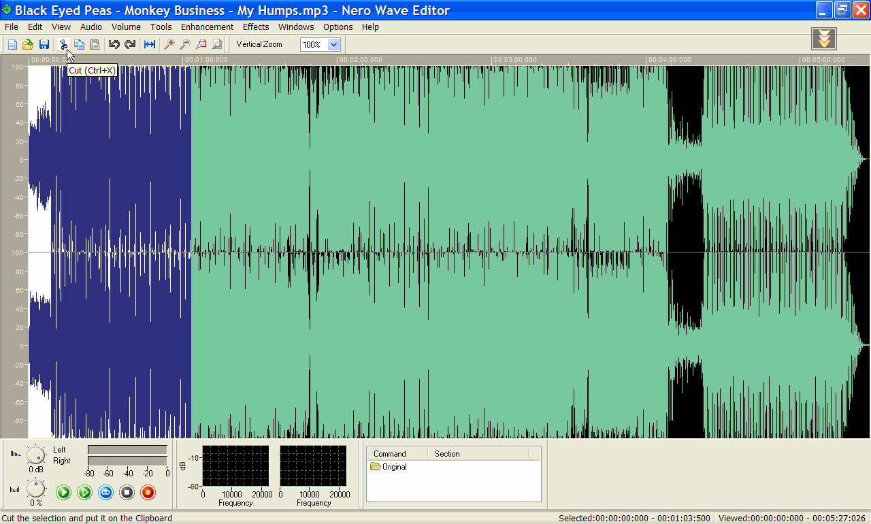
Task: Paste from clipboard with the Paste icon
Action: click(95, 44)
